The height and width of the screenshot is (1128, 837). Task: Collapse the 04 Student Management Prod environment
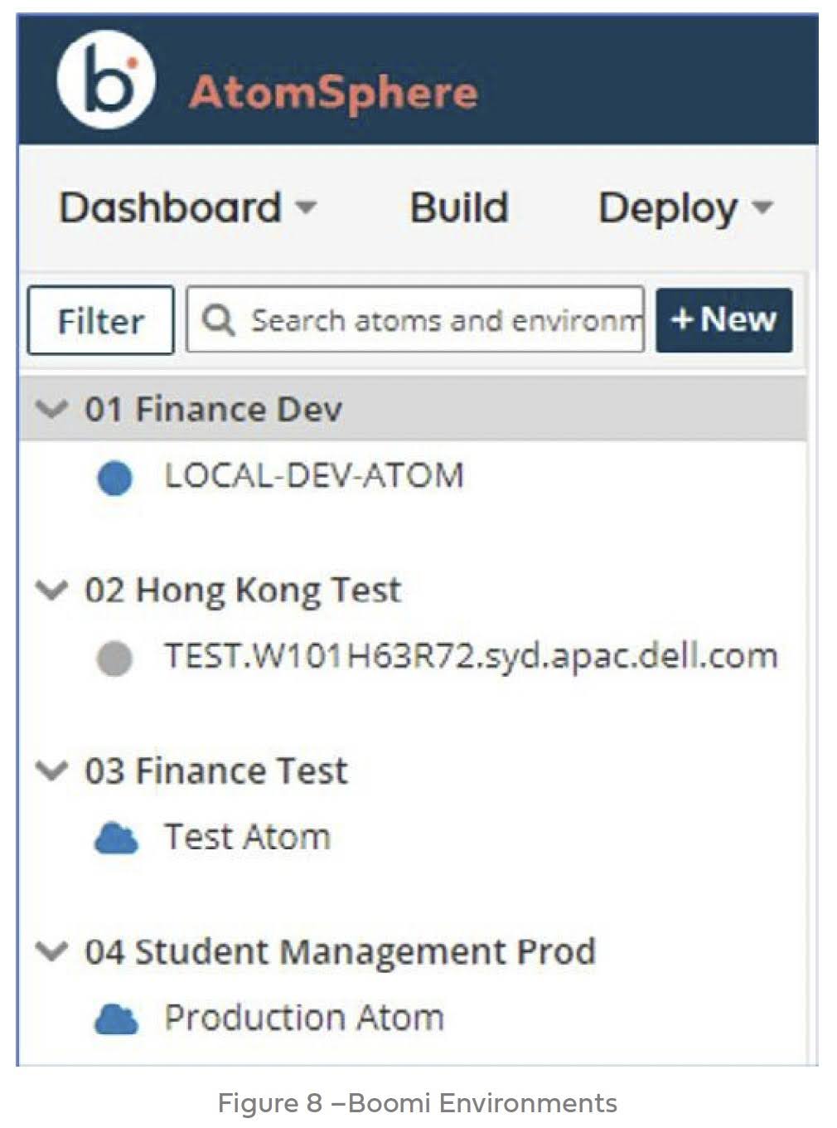(x=51, y=951)
